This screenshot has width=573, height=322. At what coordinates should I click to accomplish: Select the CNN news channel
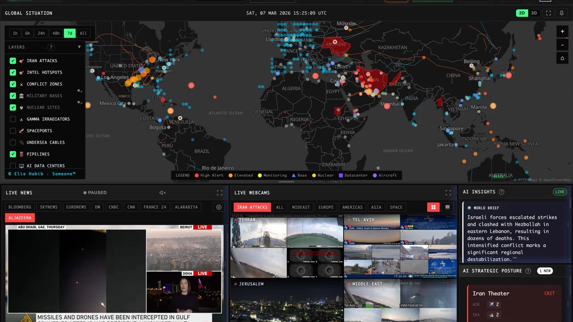(x=131, y=207)
